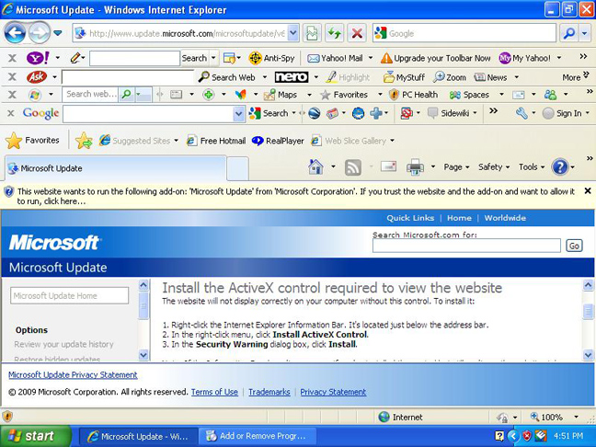The height and width of the screenshot is (447, 596).
Task: Click the Forward navigation arrow
Action: click(x=40, y=33)
